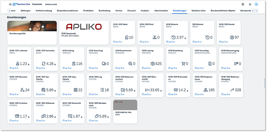Click the arrow icon on SCM / EDI Referenzübergang tile

[x=232, y=90]
